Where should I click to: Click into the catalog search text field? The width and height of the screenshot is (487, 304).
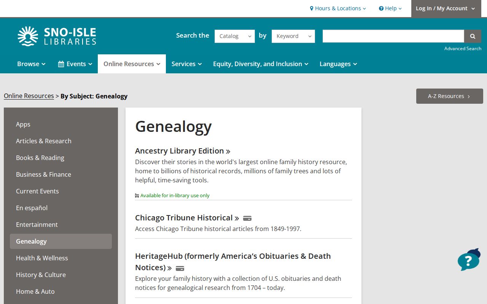(393, 36)
